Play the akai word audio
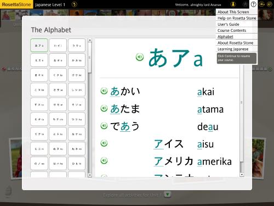Image resolution: width=274 pixels, height=206 pixels. click(x=104, y=91)
